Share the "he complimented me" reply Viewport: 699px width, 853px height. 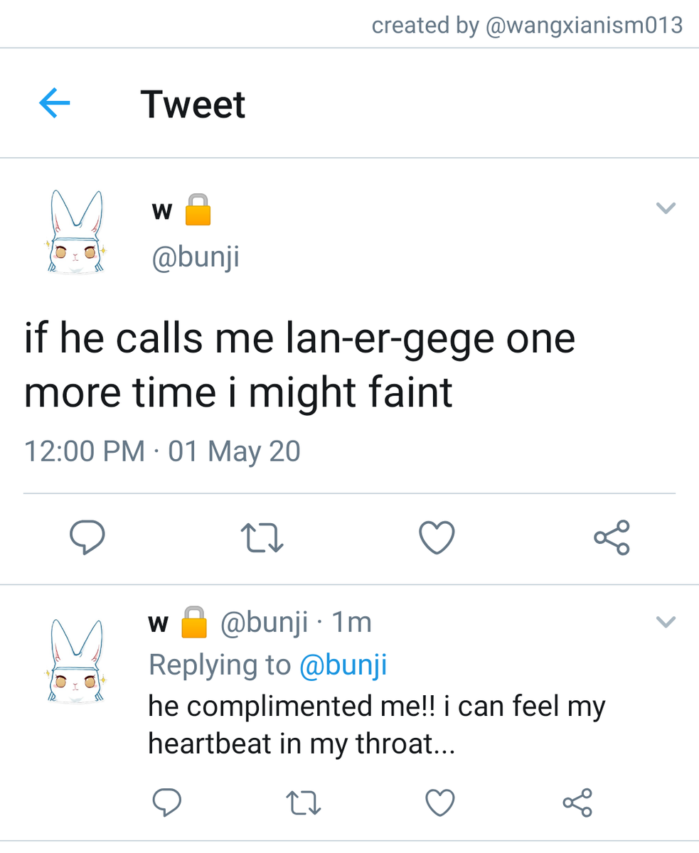pos(577,803)
